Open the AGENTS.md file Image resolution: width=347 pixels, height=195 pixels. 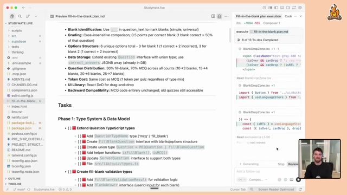coord(21,79)
